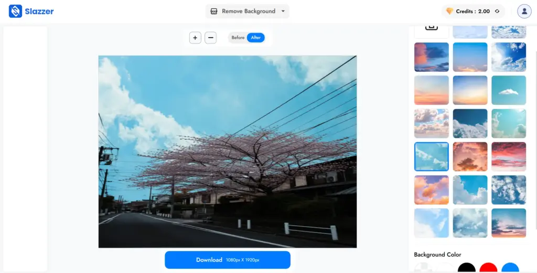Switch preview to Before
The width and height of the screenshot is (537, 273).
(x=238, y=38)
